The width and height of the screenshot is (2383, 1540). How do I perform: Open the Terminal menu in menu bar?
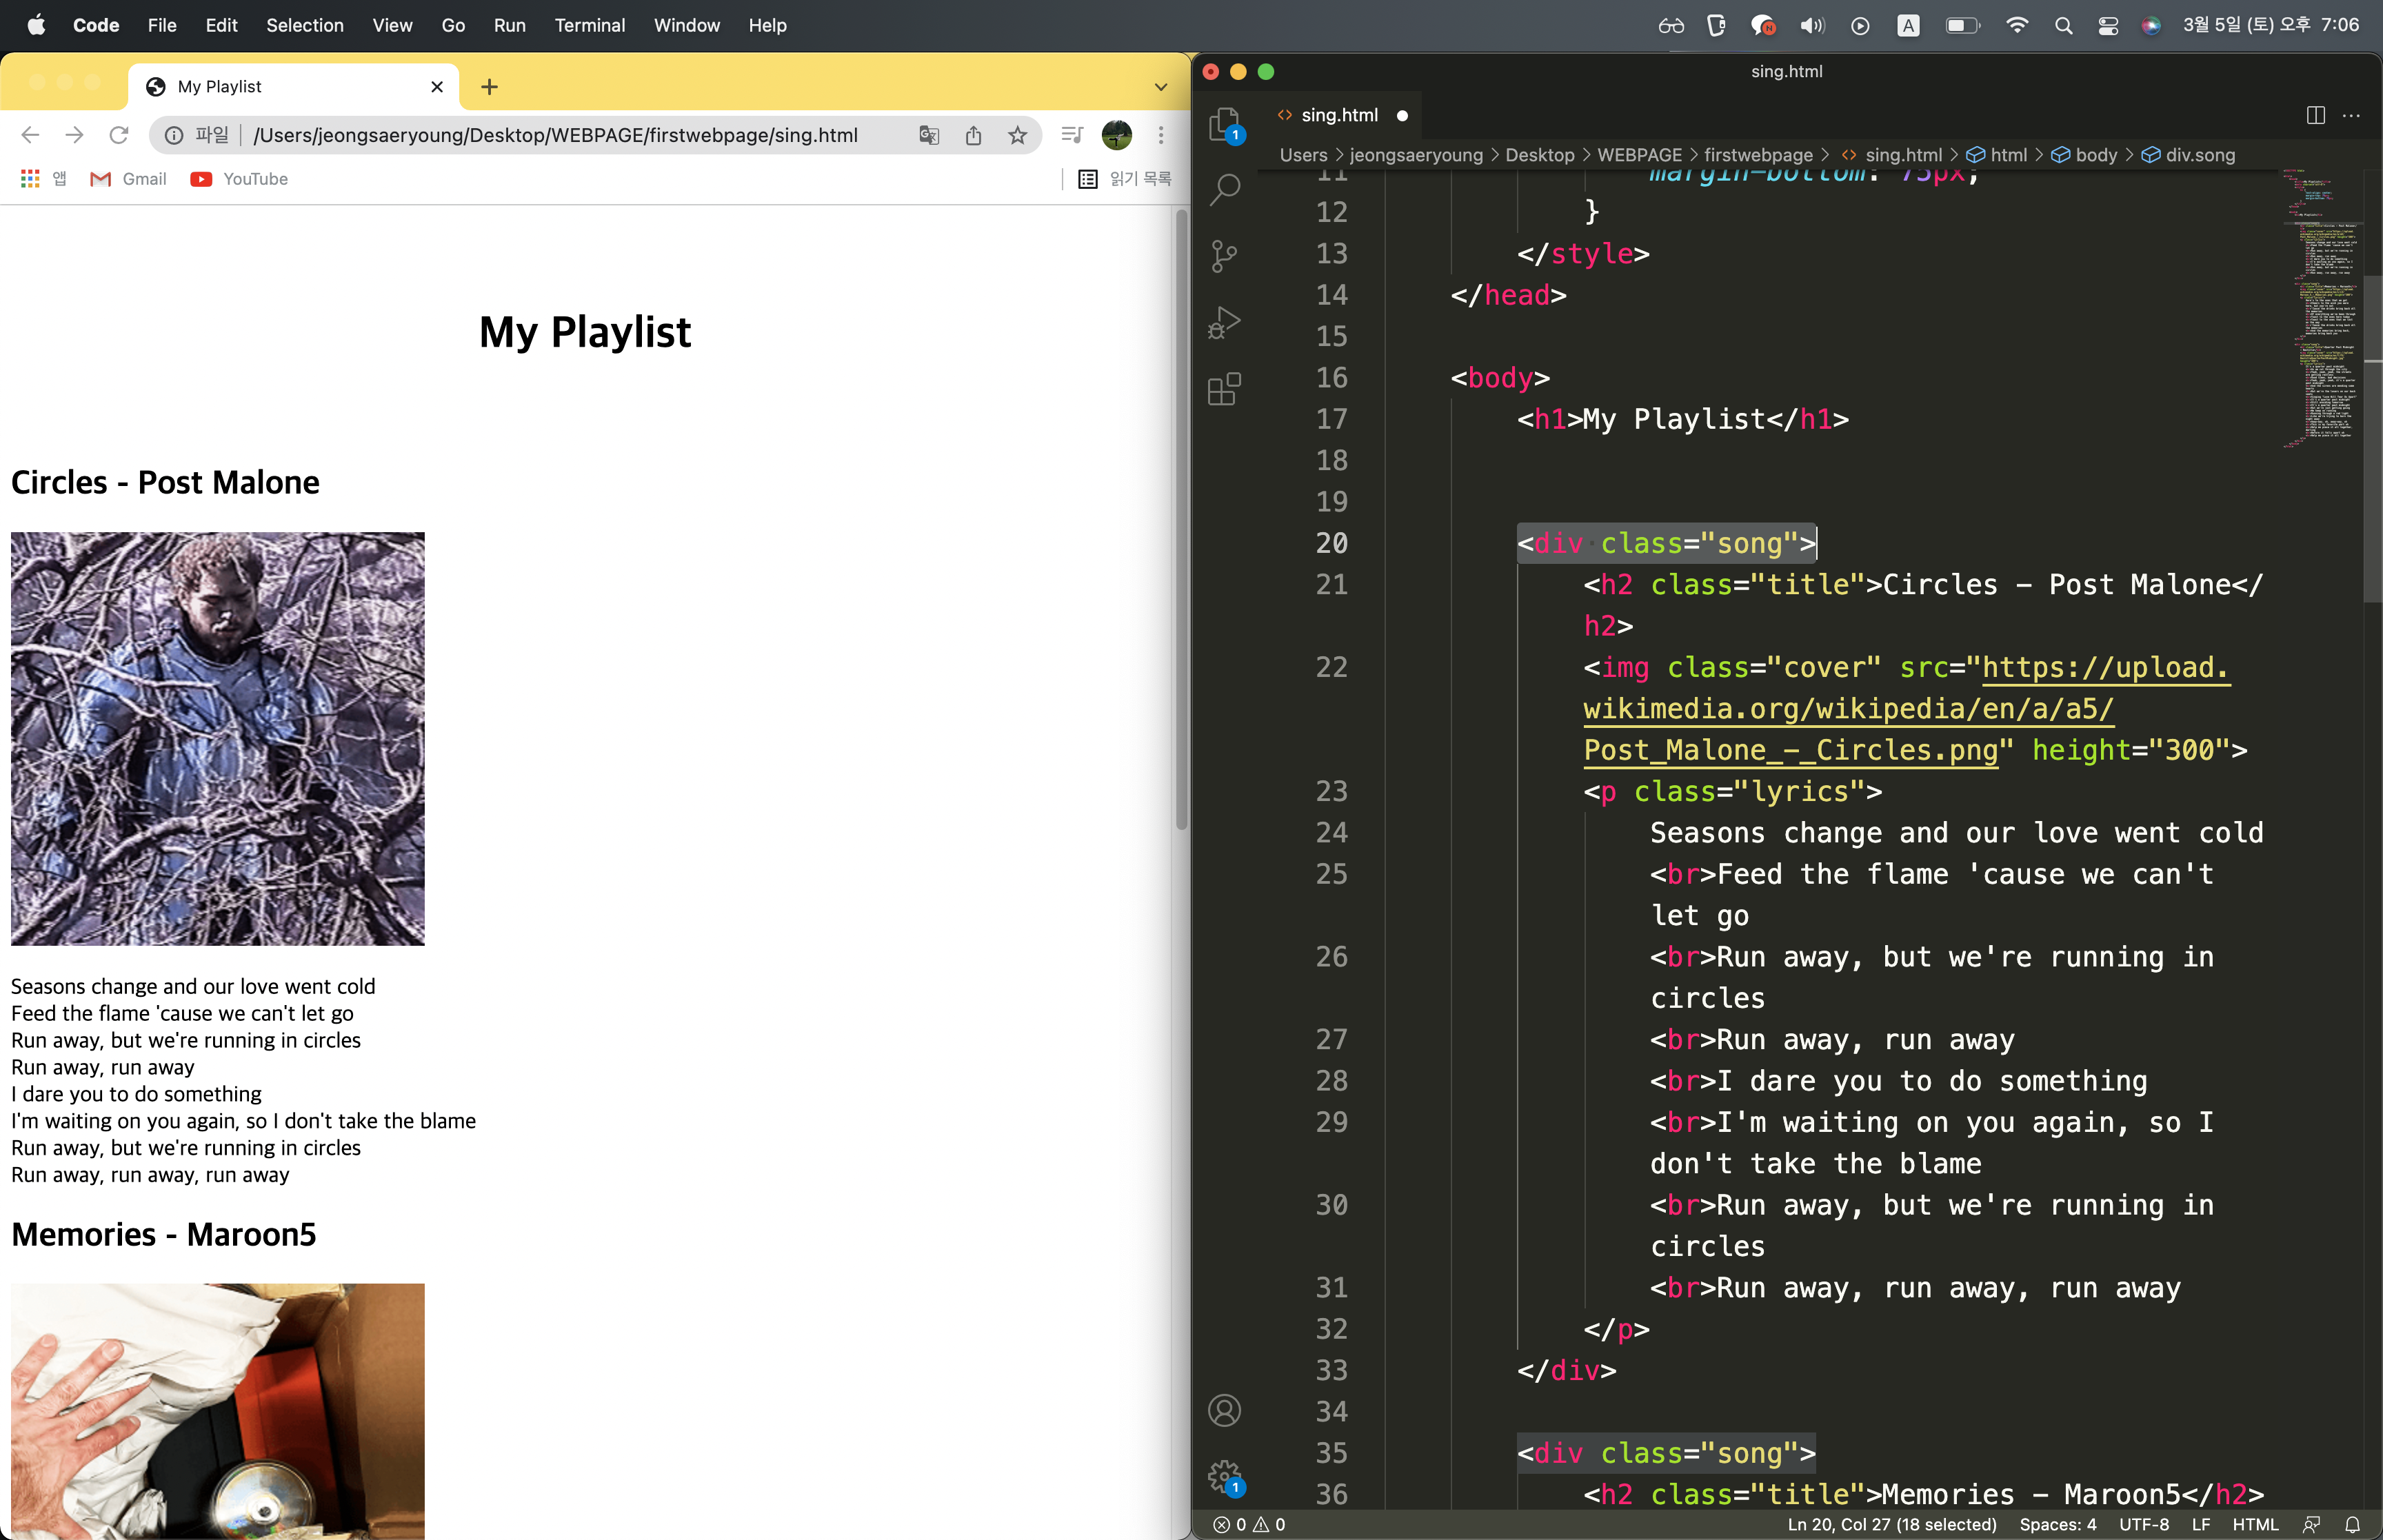coord(589,25)
